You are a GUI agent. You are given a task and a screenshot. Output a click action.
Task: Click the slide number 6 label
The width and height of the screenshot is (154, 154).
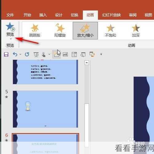(6, 135)
